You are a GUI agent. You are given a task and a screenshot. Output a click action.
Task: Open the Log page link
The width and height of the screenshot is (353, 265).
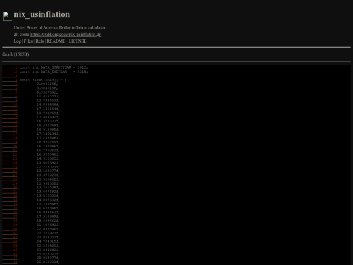pyautogui.click(x=18, y=41)
